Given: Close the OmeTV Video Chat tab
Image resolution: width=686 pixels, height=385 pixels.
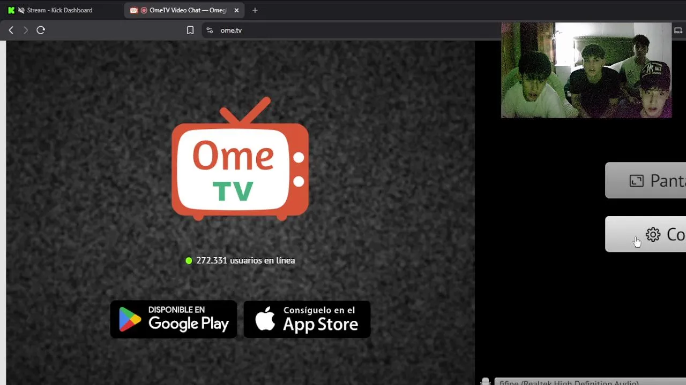Looking at the screenshot, I should pyautogui.click(x=236, y=10).
